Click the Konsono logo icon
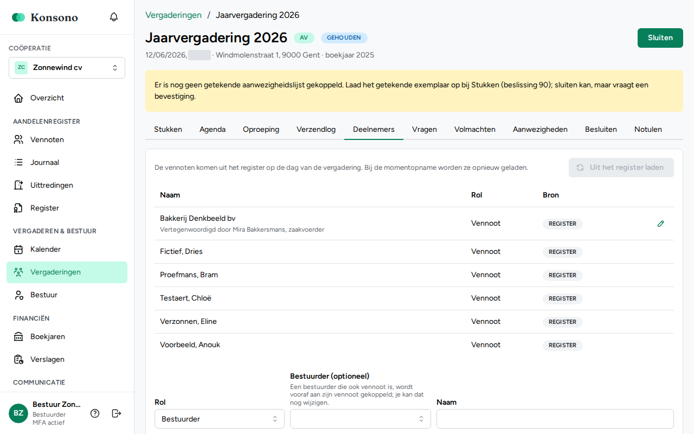Viewport: 694px width, 434px height. pos(18,17)
